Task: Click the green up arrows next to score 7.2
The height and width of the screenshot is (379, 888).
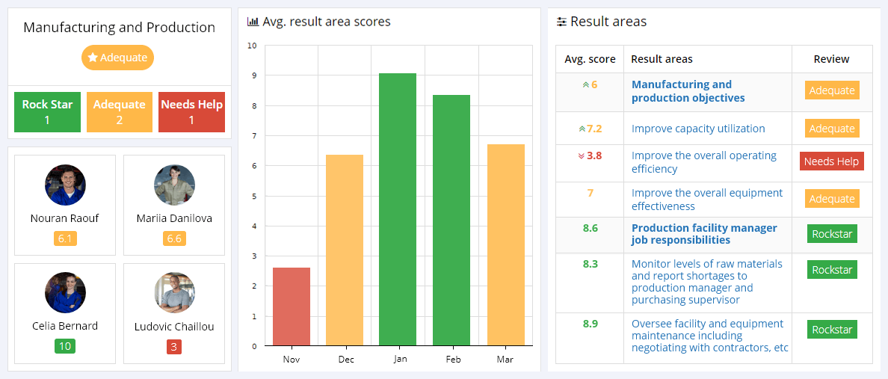Action: (582, 129)
